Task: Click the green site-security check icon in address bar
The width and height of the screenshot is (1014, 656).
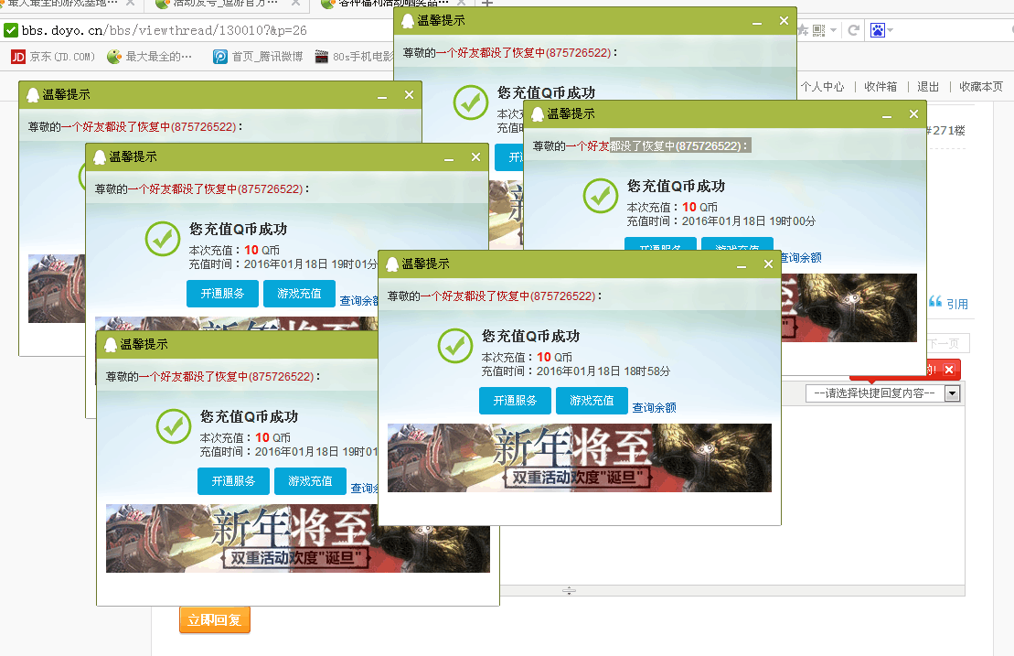Action: tap(11, 30)
